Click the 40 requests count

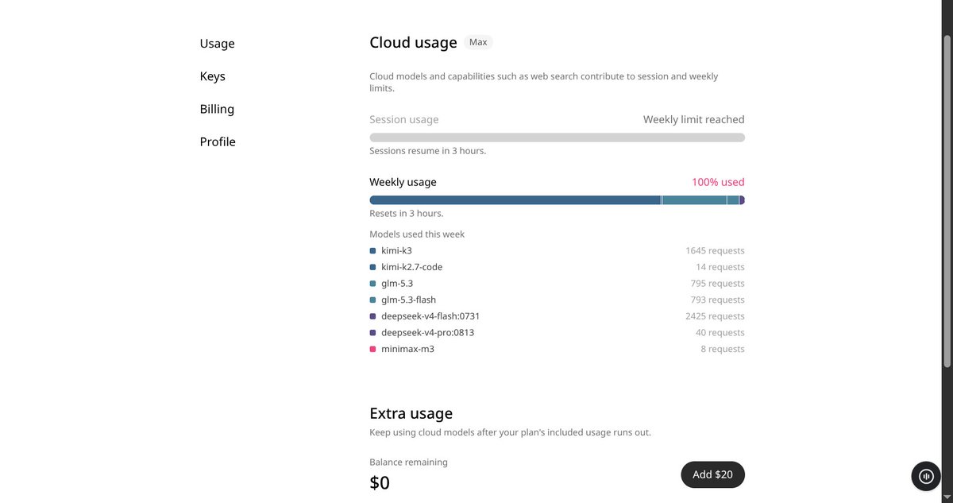(x=720, y=332)
